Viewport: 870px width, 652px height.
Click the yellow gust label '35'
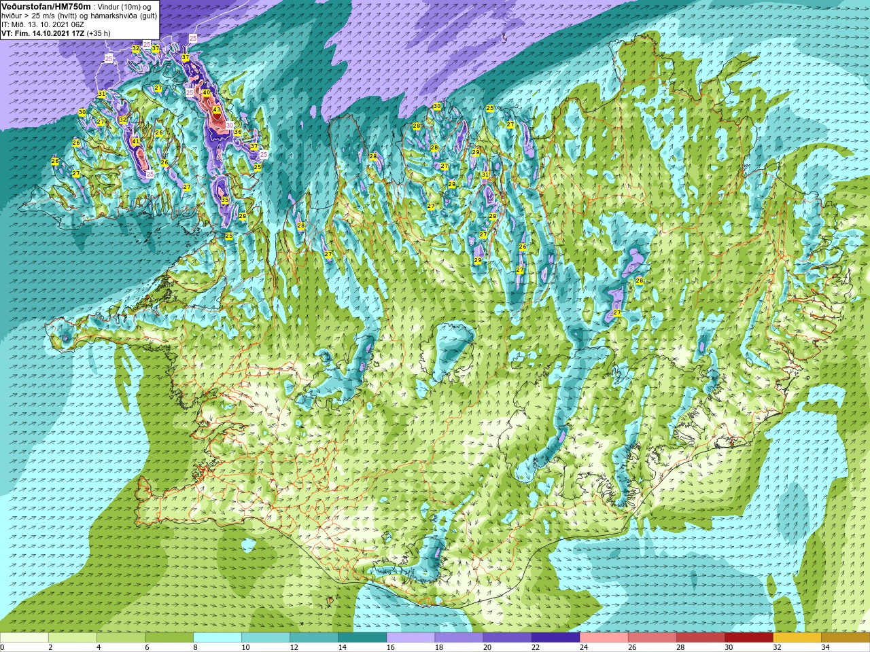tap(225, 200)
